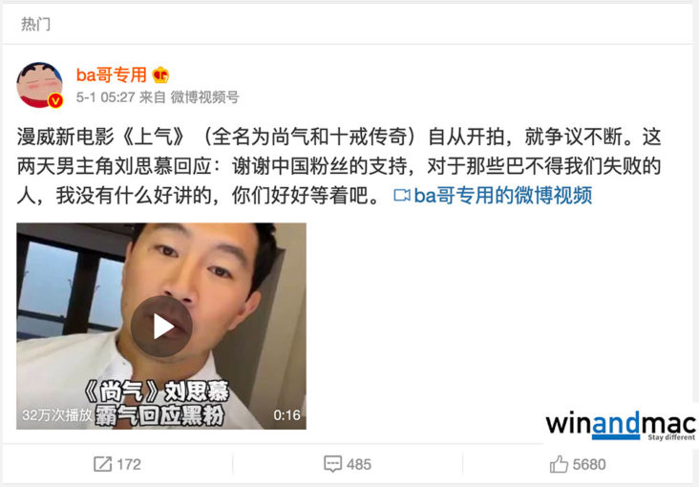The height and width of the screenshot is (487, 699).
Task: Click the 0:16 video duration label
Action: (286, 415)
